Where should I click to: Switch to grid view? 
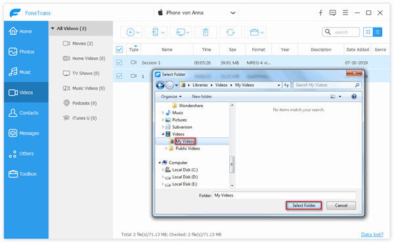tap(368, 32)
